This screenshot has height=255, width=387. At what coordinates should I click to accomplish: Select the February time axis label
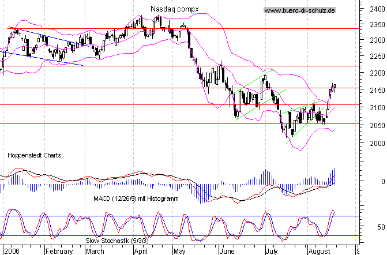pos(59,252)
